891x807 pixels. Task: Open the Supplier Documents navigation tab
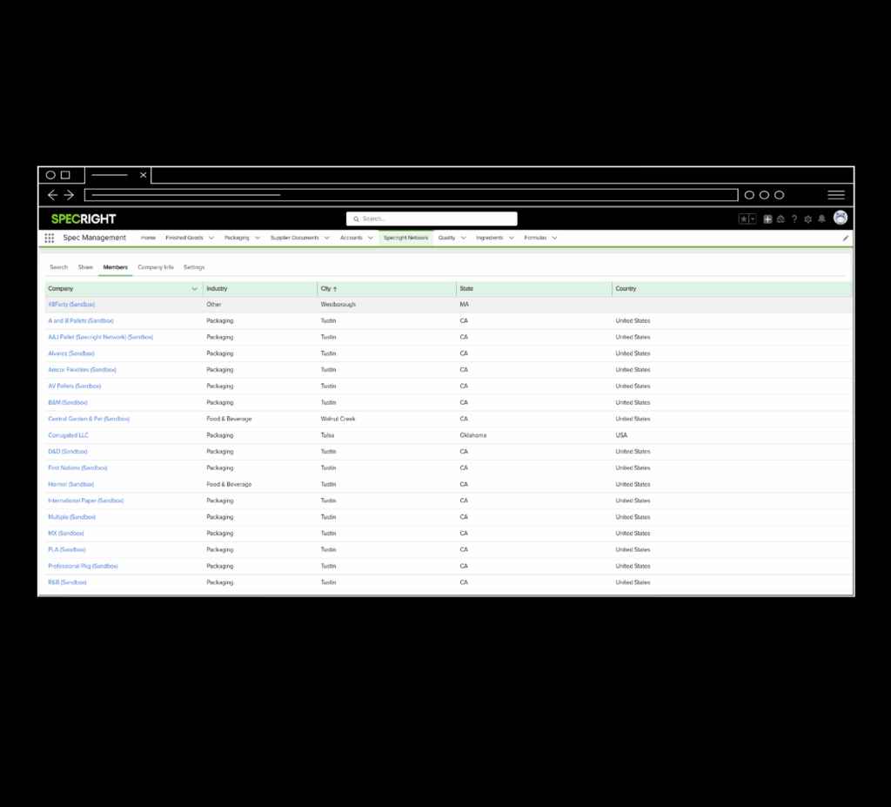(x=294, y=238)
